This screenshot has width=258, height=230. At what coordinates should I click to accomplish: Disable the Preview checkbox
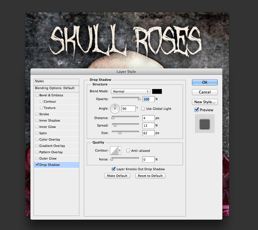click(197, 110)
